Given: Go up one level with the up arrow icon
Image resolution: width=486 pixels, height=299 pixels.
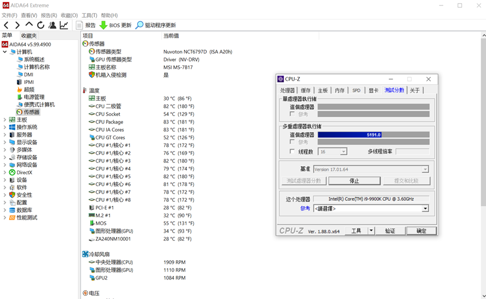Looking at the screenshot, I should (x=29, y=24).
